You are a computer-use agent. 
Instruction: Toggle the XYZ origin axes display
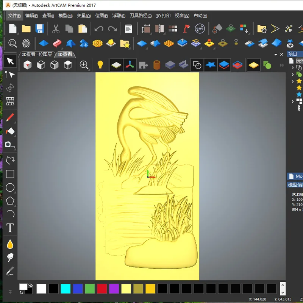coord(130,65)
